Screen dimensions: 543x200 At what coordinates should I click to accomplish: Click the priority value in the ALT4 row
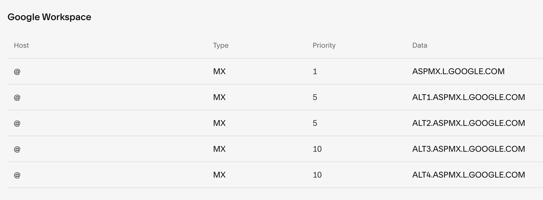pos(317,175)
